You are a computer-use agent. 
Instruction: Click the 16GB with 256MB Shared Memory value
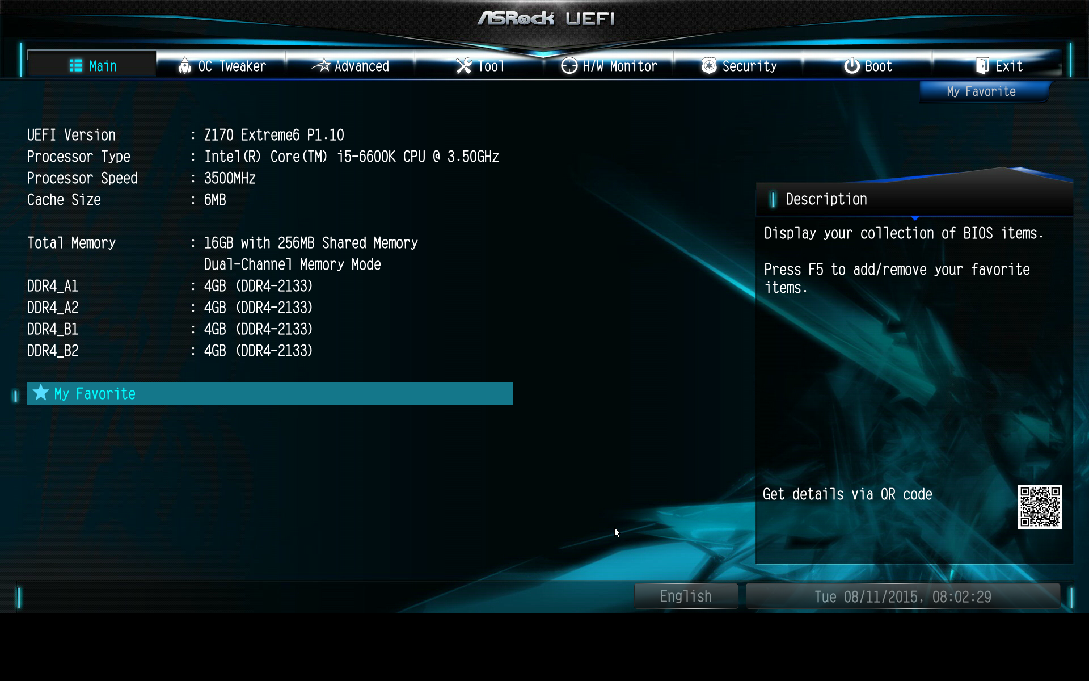click(x=311, y=243)
